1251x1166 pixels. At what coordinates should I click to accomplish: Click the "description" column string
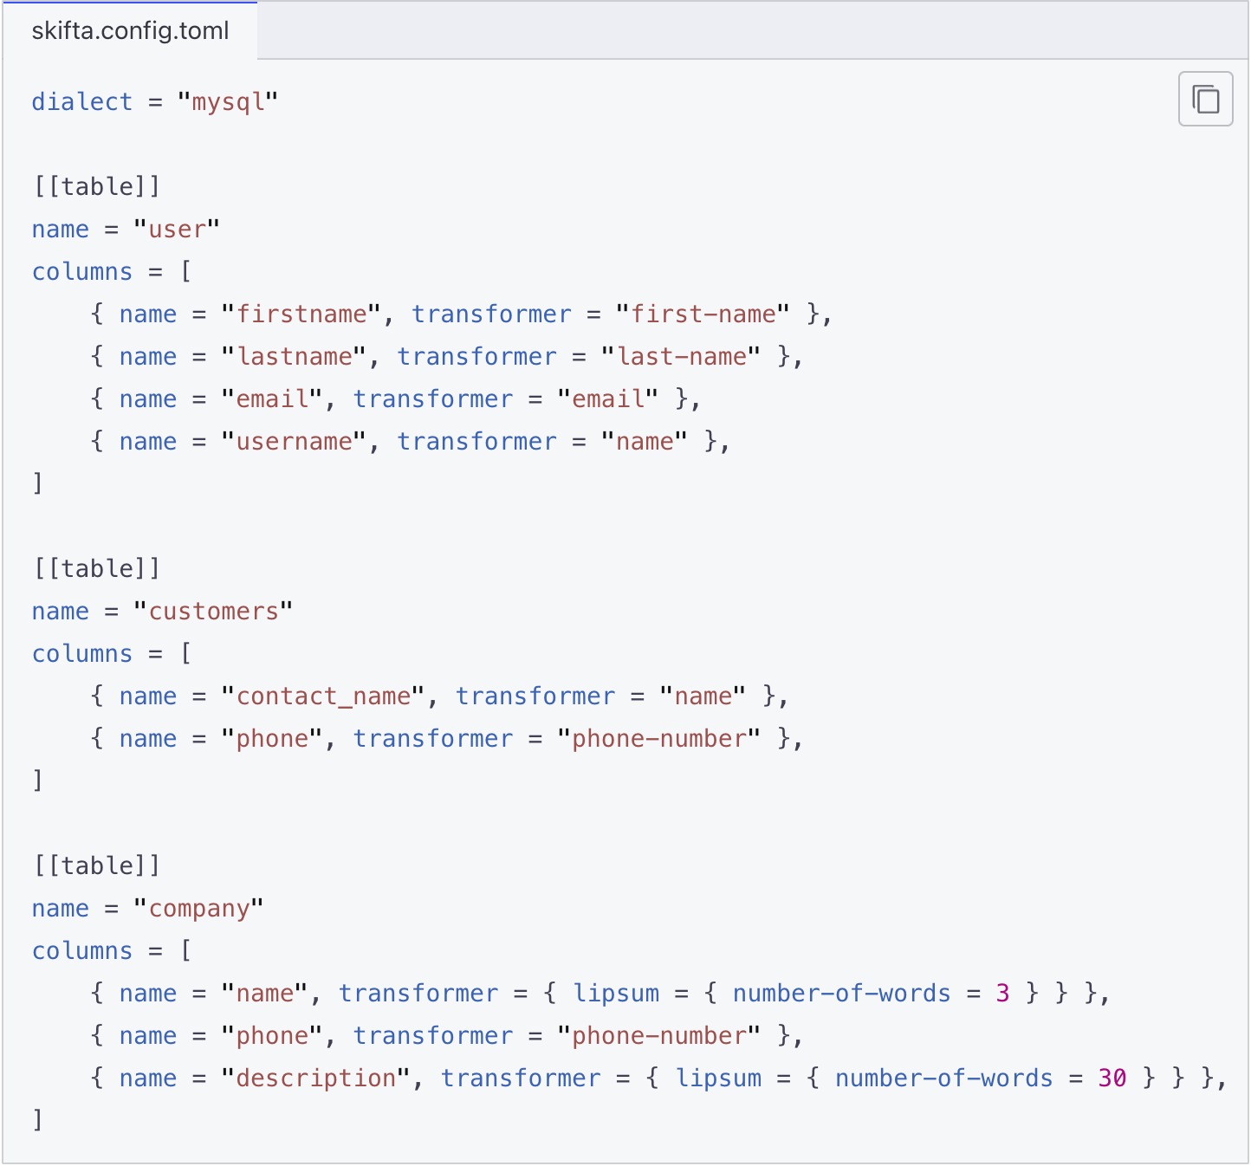click(315, 1079)
